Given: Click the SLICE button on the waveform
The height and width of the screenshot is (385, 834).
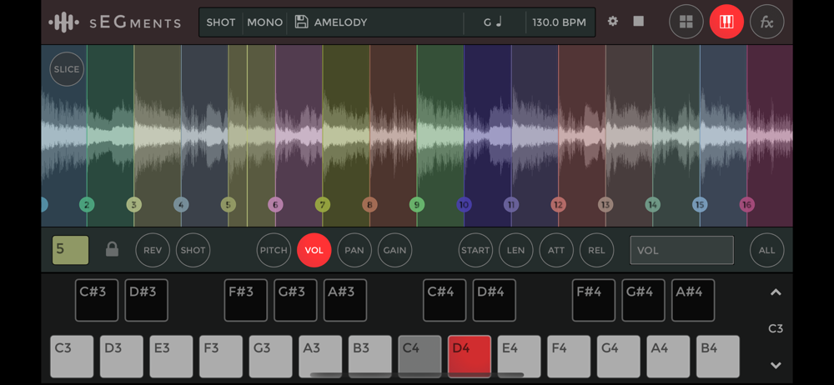Looking at the screenshot, I should pyautogui.click(x=67, y=69).
